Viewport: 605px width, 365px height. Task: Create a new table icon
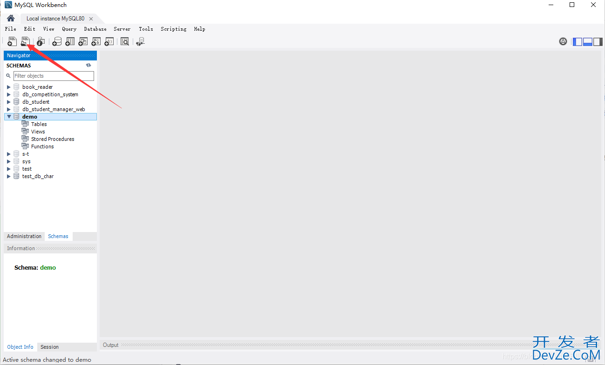click(x=70, y=41)
